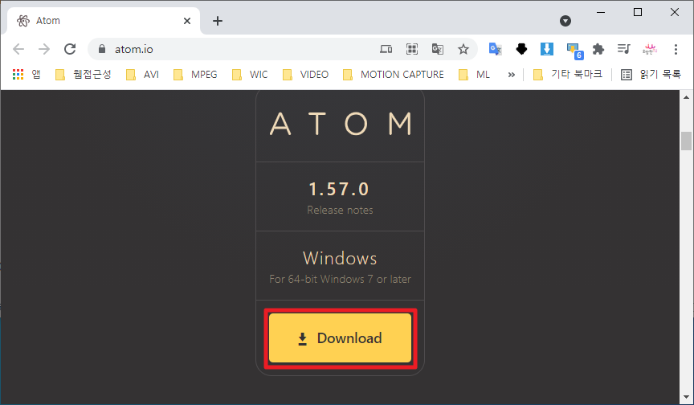The height and width of the screenshot is (405, 694).
Task: Open the Release notes link
Action: tap(340, 210)
